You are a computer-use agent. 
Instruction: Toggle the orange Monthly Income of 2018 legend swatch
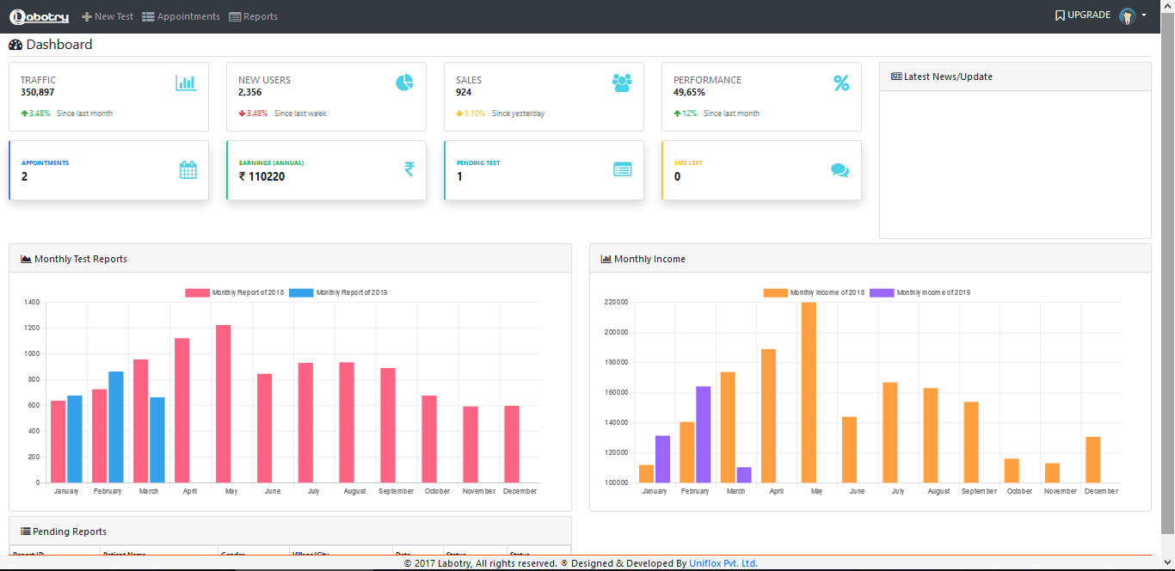776,293
